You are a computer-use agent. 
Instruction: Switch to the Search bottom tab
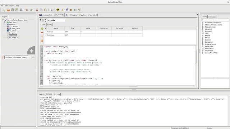coord(42,94)
